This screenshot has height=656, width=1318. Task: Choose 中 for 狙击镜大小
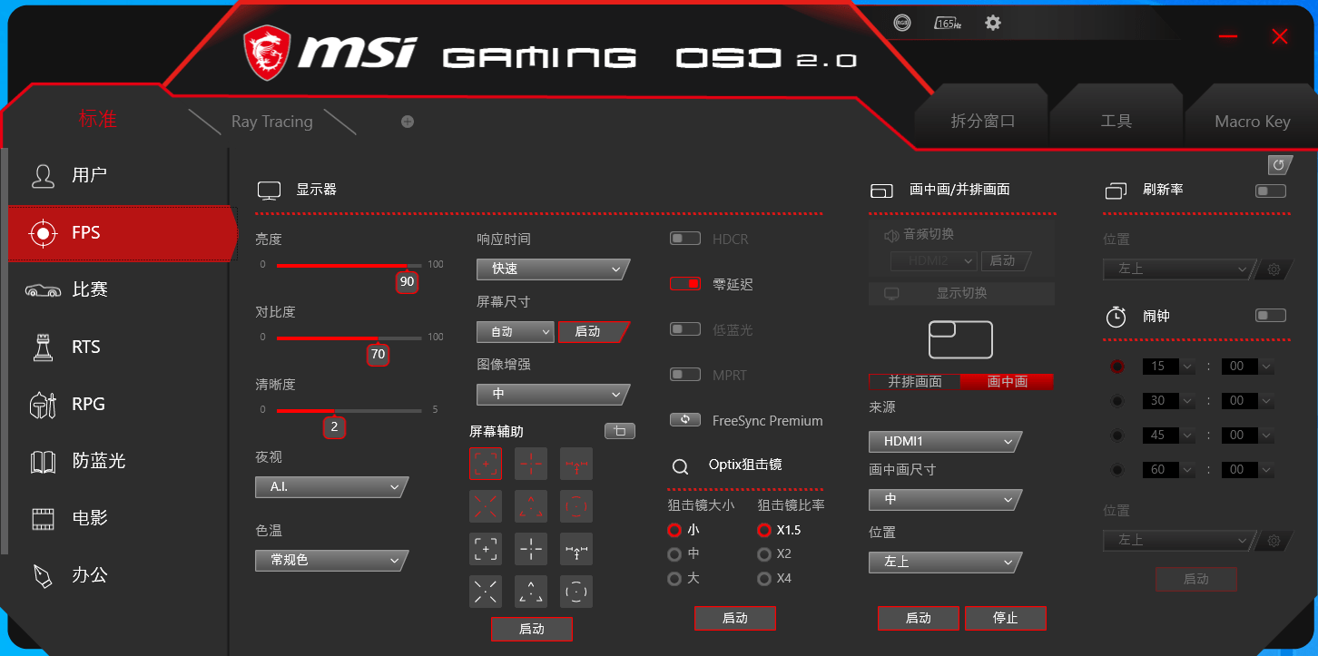tap(674, 553)
